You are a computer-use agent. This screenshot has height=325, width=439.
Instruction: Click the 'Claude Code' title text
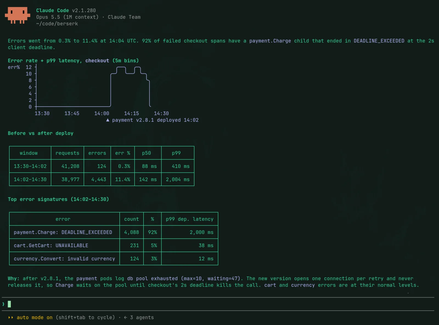[x=52, y=10]
